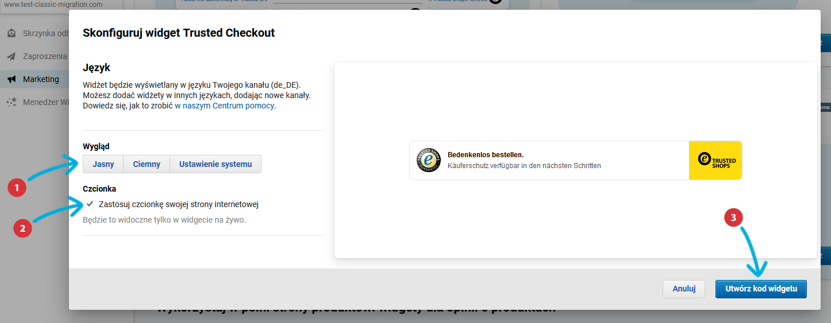Image resolution: width=831 pixels, height=323 pixels.
Task: Click the Anuluj button
Action: 684,289
